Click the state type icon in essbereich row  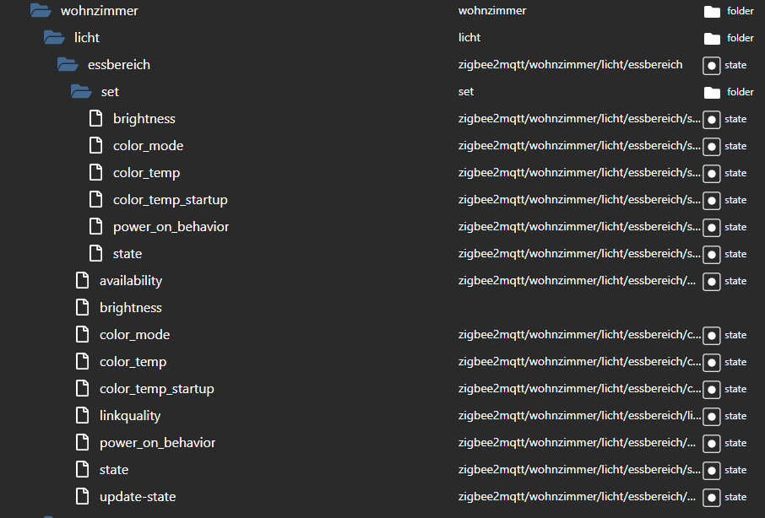coord(712,65)
